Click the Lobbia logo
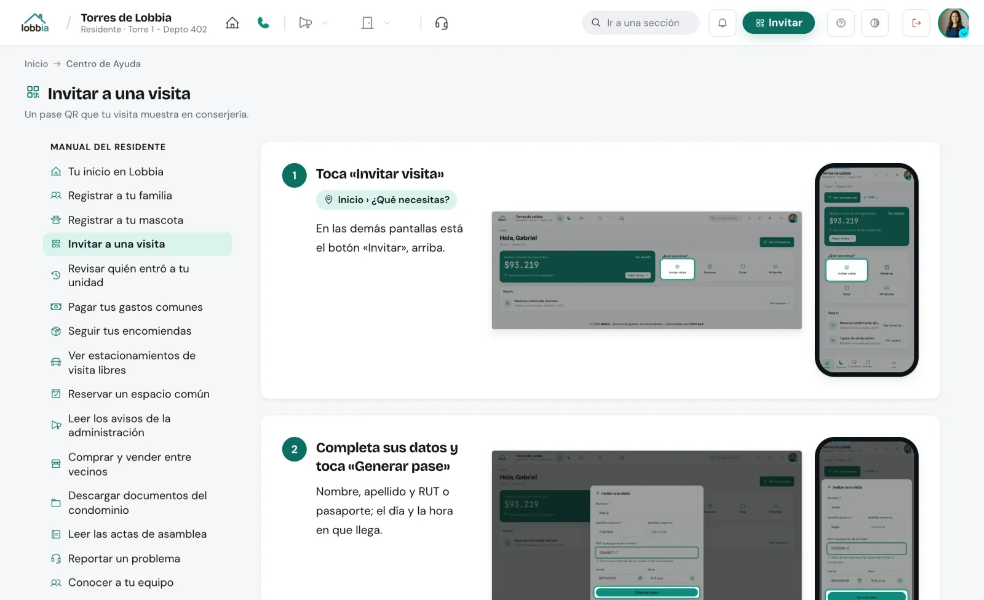The image size is (984, 600). [35, 23]
